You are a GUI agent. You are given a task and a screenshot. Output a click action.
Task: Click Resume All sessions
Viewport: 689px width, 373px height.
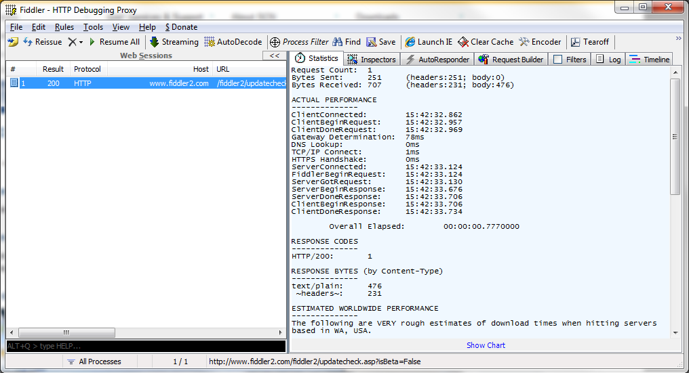point(113,42)
